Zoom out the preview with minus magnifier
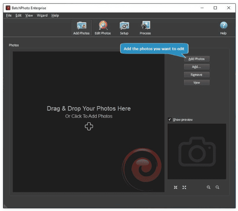Image resolution: width=238 pixels, height=211 pixels. pos(217,187)
